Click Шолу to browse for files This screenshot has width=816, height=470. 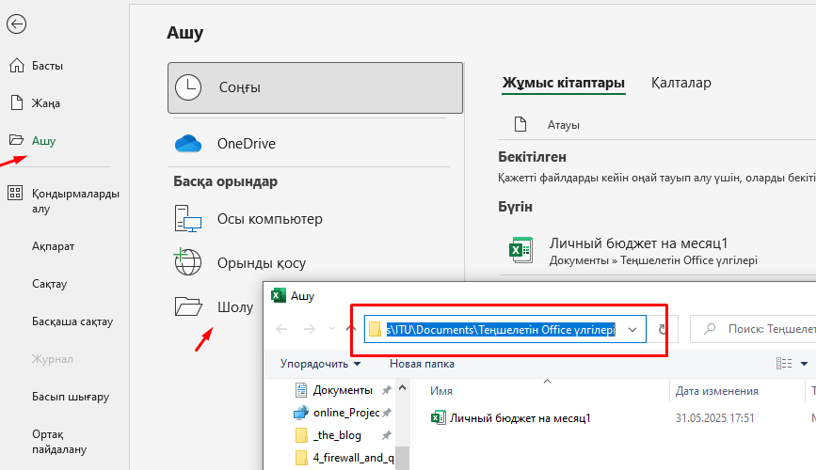point(234,306)
